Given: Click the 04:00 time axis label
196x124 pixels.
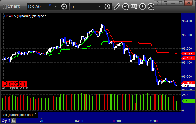Looking at the screenshot, I should [79, 121].
